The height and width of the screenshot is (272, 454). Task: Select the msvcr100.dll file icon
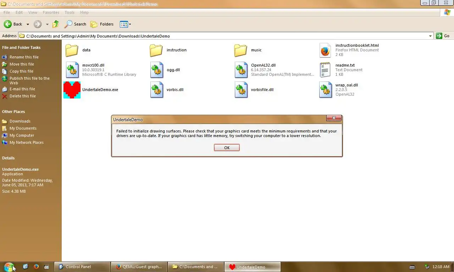[x=72, y=70]
